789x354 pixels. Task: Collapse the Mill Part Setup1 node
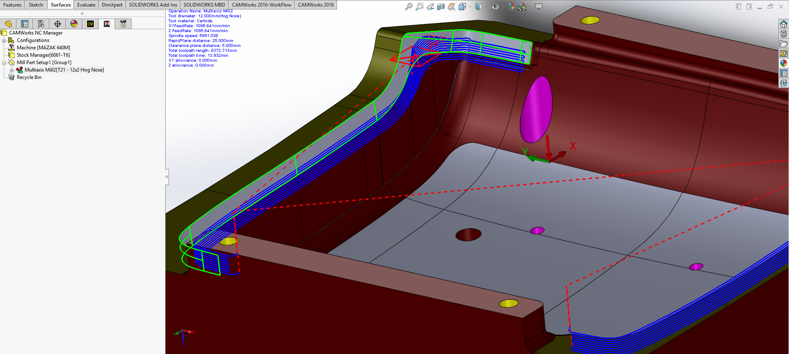(x=4, y=62)
